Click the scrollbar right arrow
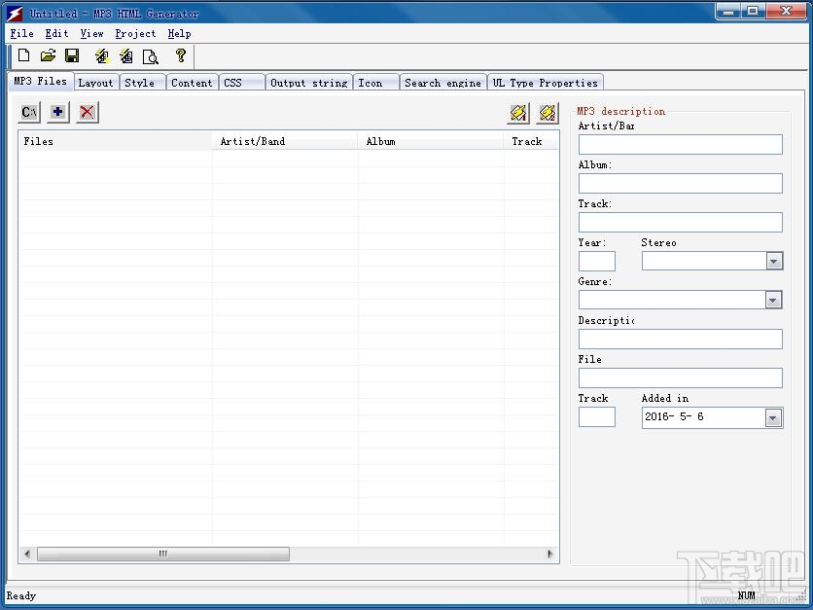This screenshot has height=610, width=813. 550,554
